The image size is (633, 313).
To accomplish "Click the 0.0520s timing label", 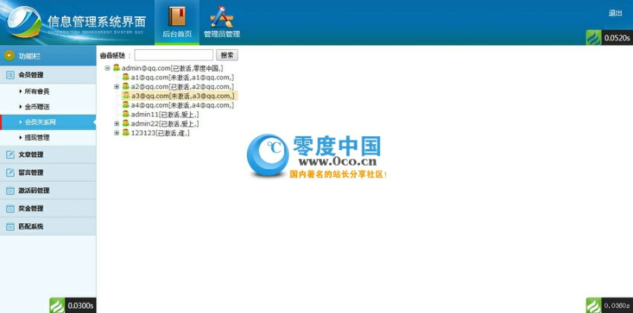I will (617, 38).
